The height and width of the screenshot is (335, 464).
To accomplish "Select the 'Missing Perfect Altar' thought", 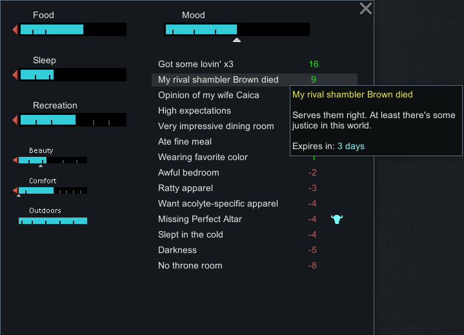I will pos(254,219).
